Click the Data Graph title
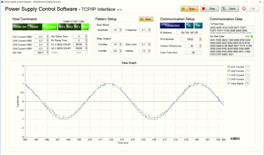 pyautogui.click(x=129, y=63)
